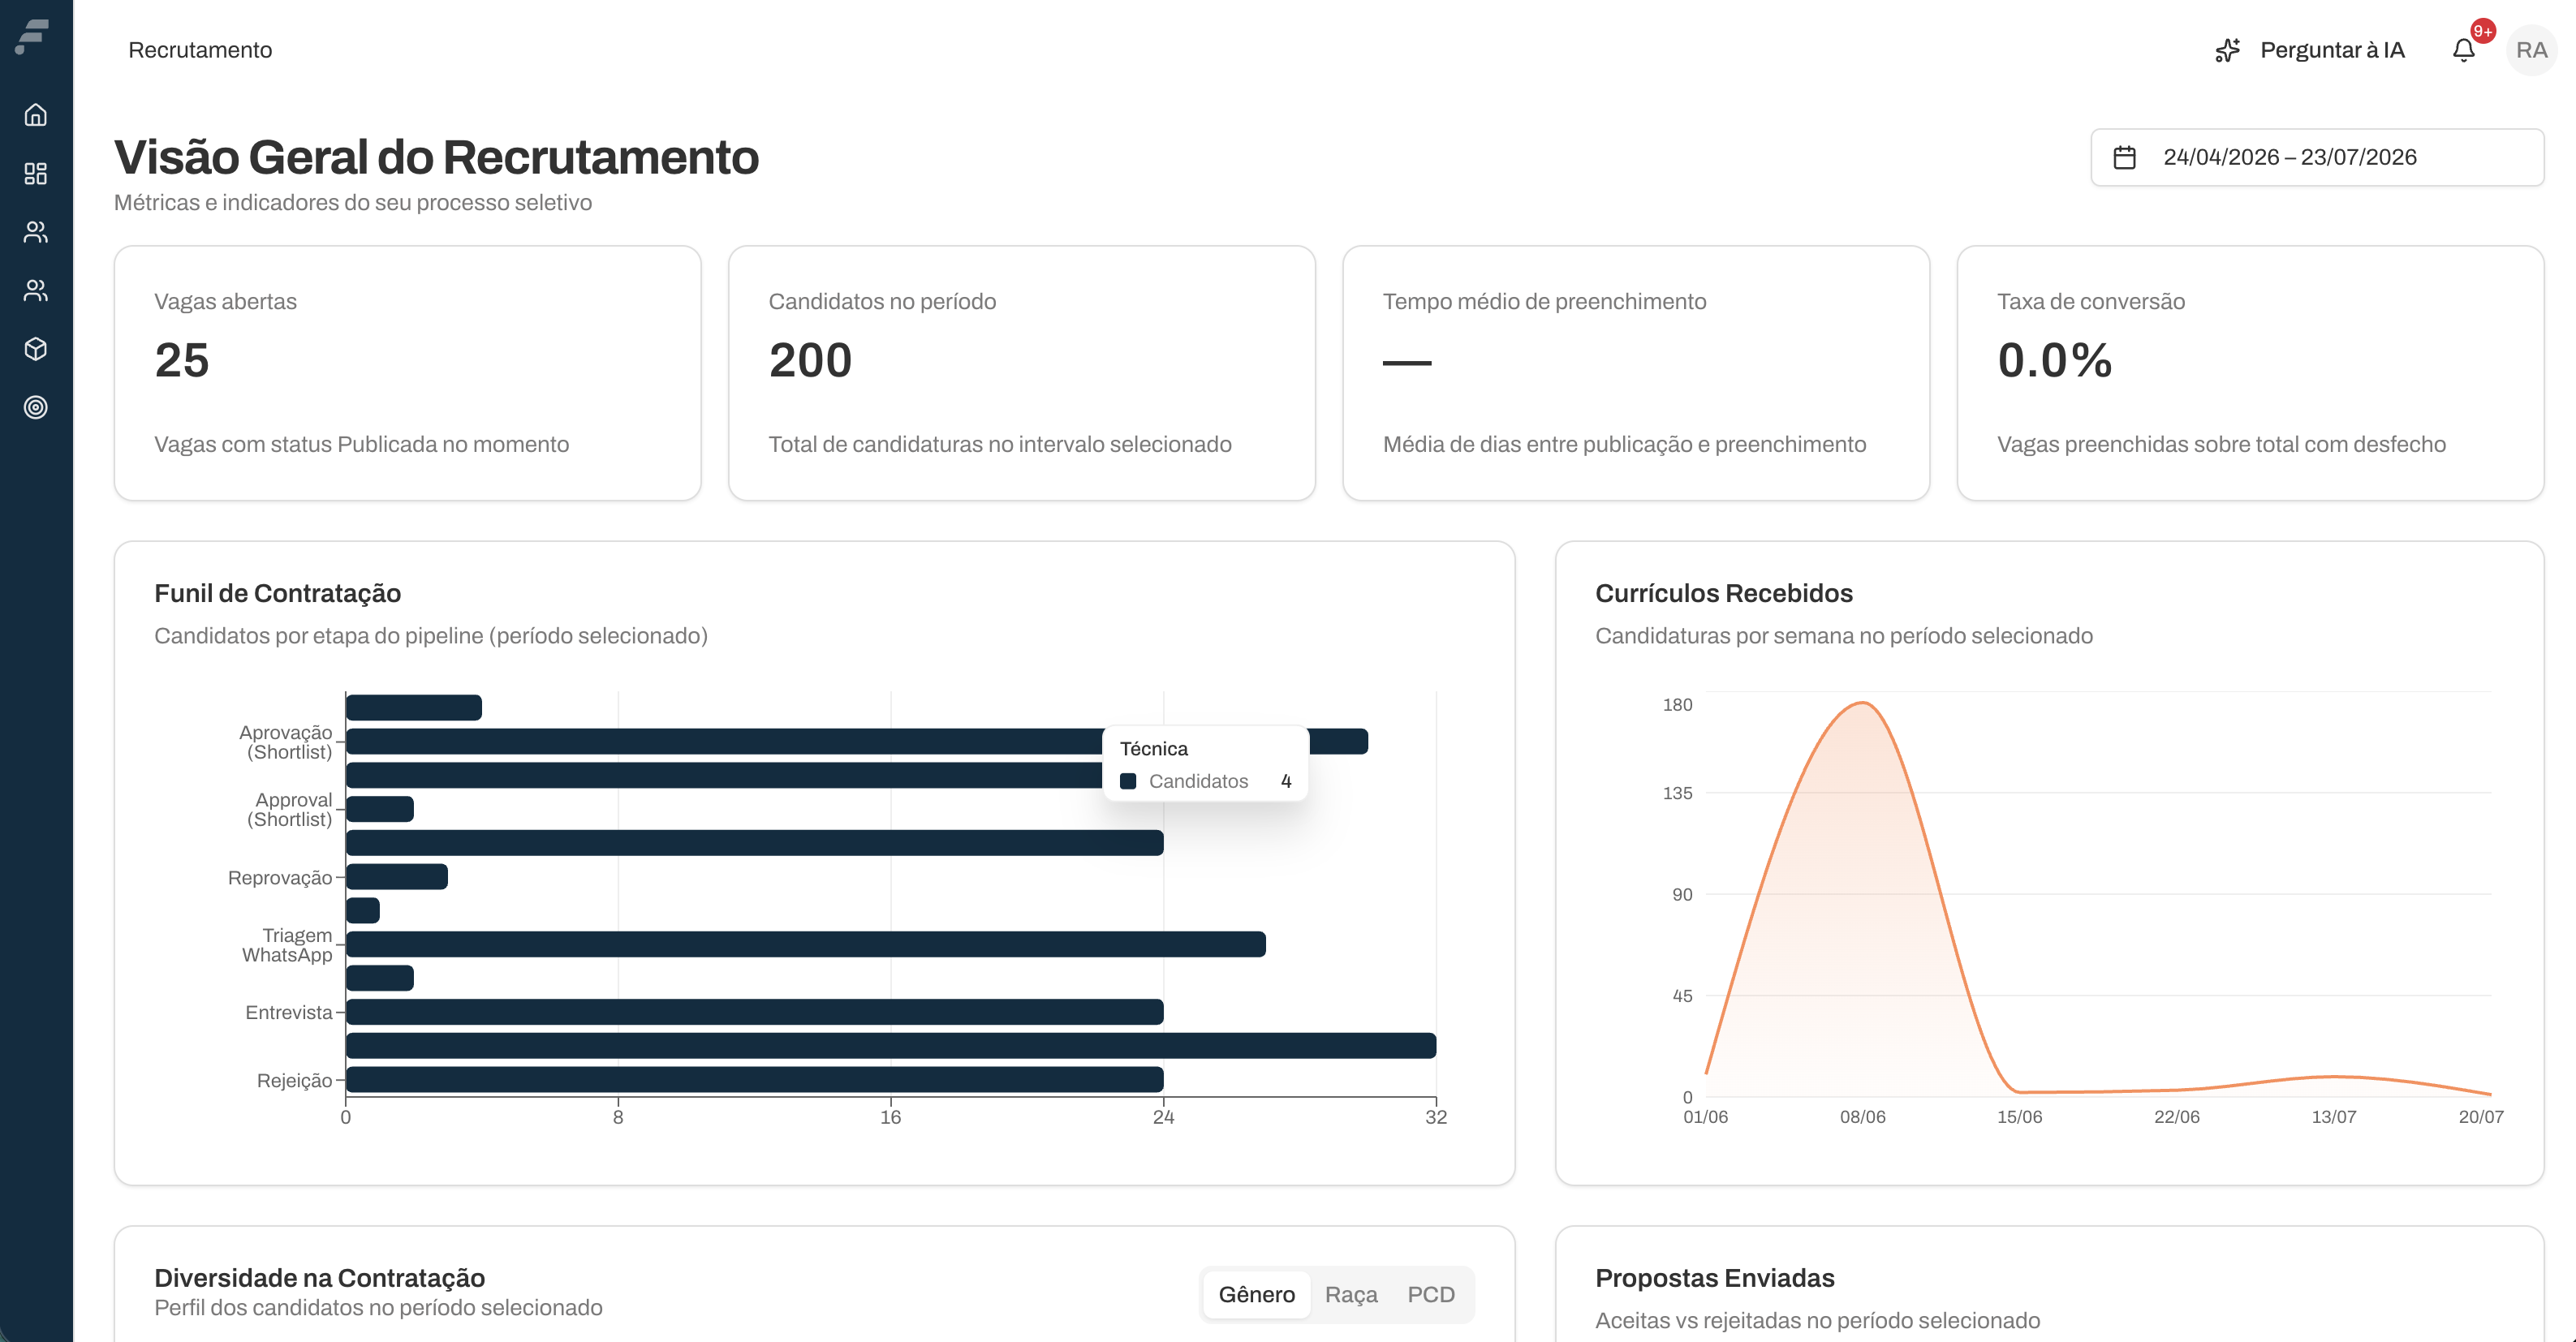Select the Gênero tab
Image resolution: width=2576 pixels, height=1342 pixels.
coord(1256,1294)
